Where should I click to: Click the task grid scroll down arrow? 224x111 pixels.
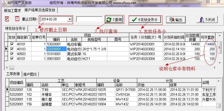(219, 63)
